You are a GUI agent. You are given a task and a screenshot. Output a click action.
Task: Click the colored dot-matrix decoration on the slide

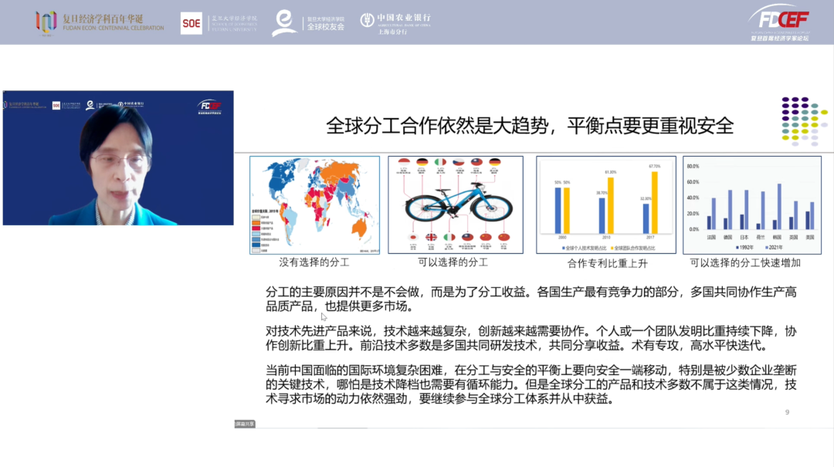799,121
